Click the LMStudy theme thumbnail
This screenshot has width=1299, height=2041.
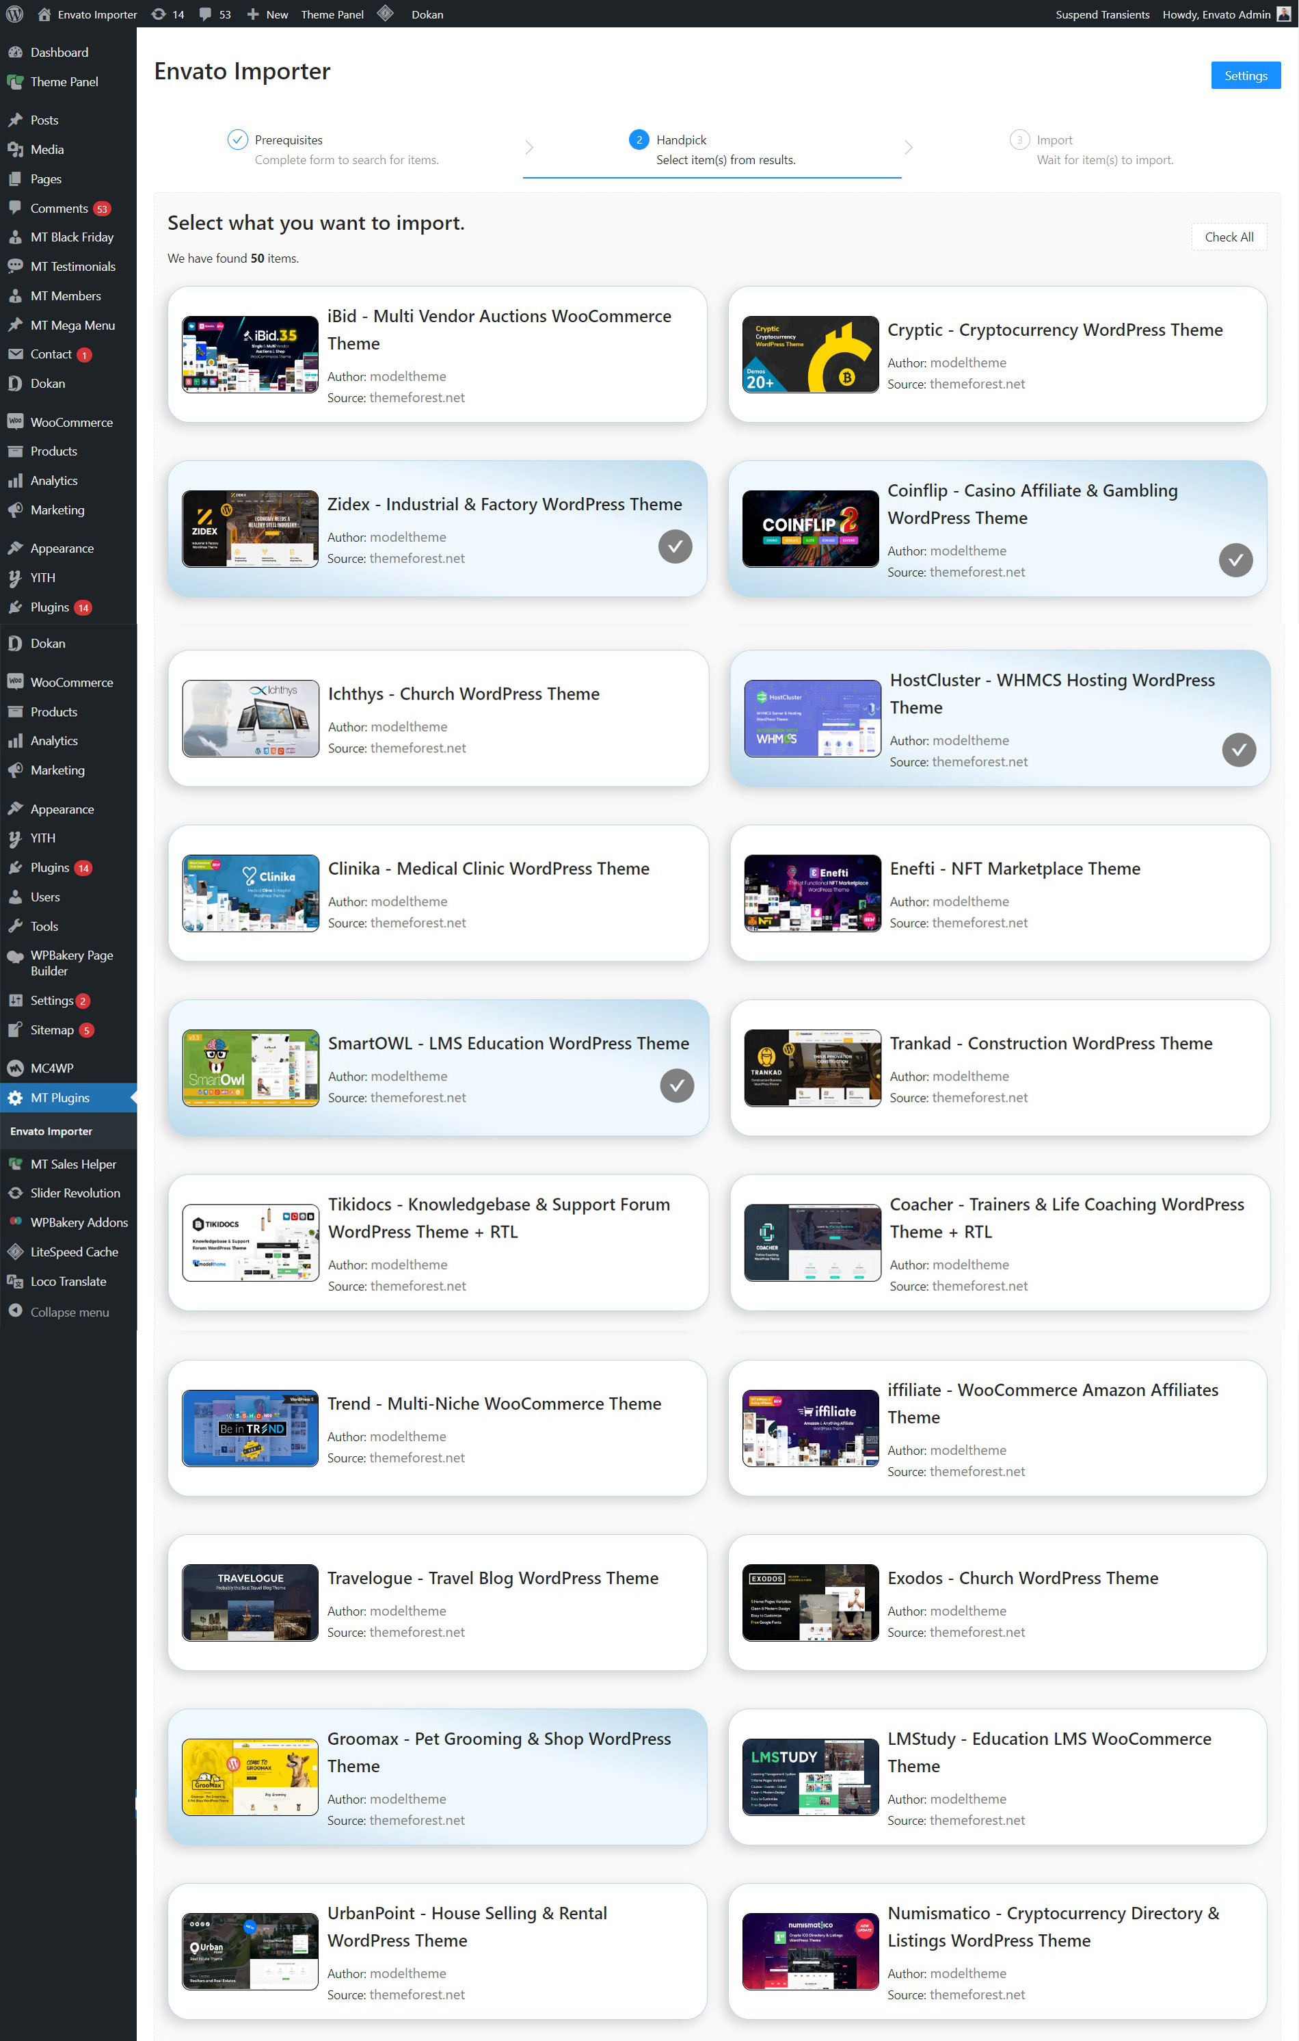point(810,1778)
